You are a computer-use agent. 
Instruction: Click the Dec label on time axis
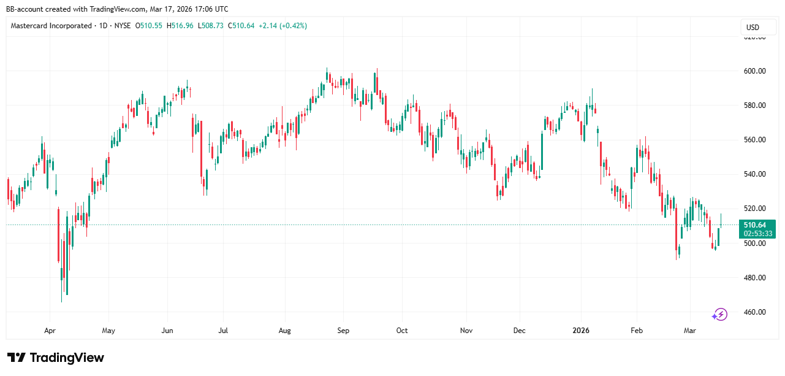pyautogui.click(x=519, y=331)
